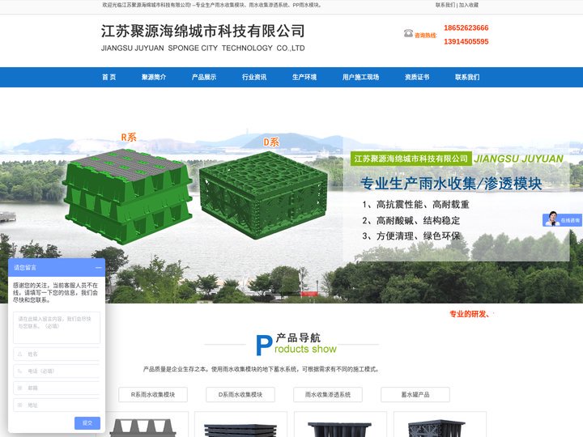Click banner headline 专业生产雨水收集/渗透模块
The image size is (583, 437).
[x=451, y=184]
